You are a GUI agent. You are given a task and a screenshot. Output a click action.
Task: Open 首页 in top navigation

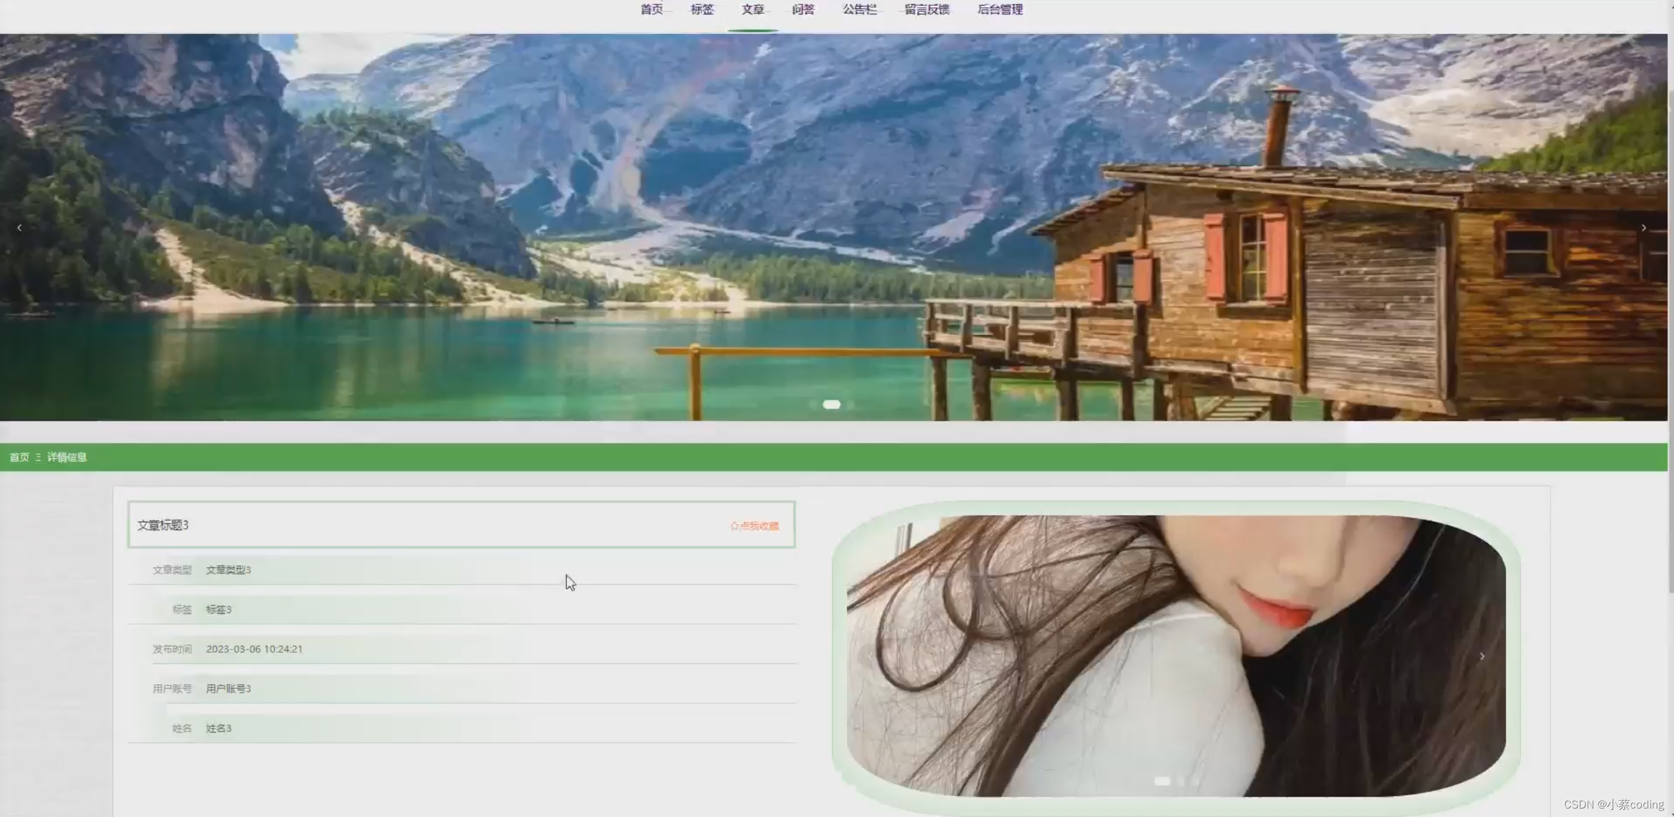[651, 9]
